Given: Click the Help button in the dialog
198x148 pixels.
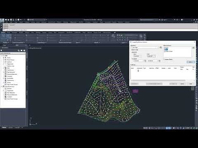Looking at the screenshot, I should coord(191,84).
